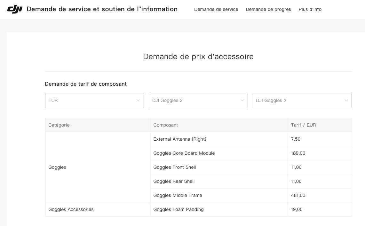Open the middle 'DJI Goggles 2' dropdown
The width and height of the screenshot is (365, 226).
198,100
